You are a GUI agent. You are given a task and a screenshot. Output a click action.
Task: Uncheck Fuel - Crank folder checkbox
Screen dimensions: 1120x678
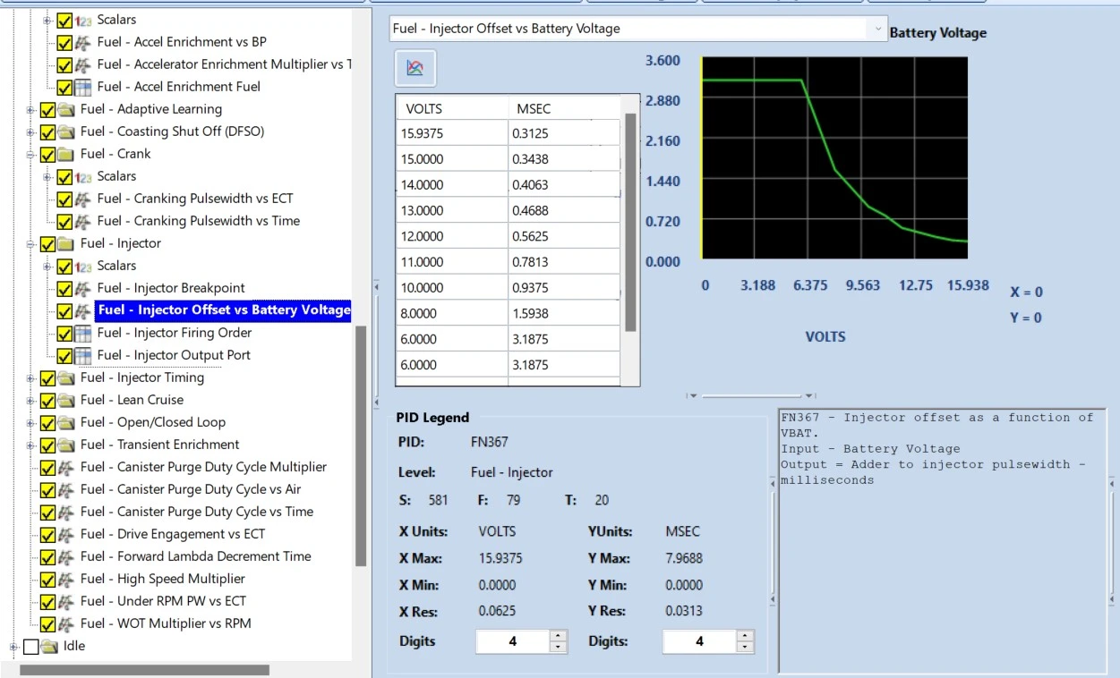coord(48,154)
